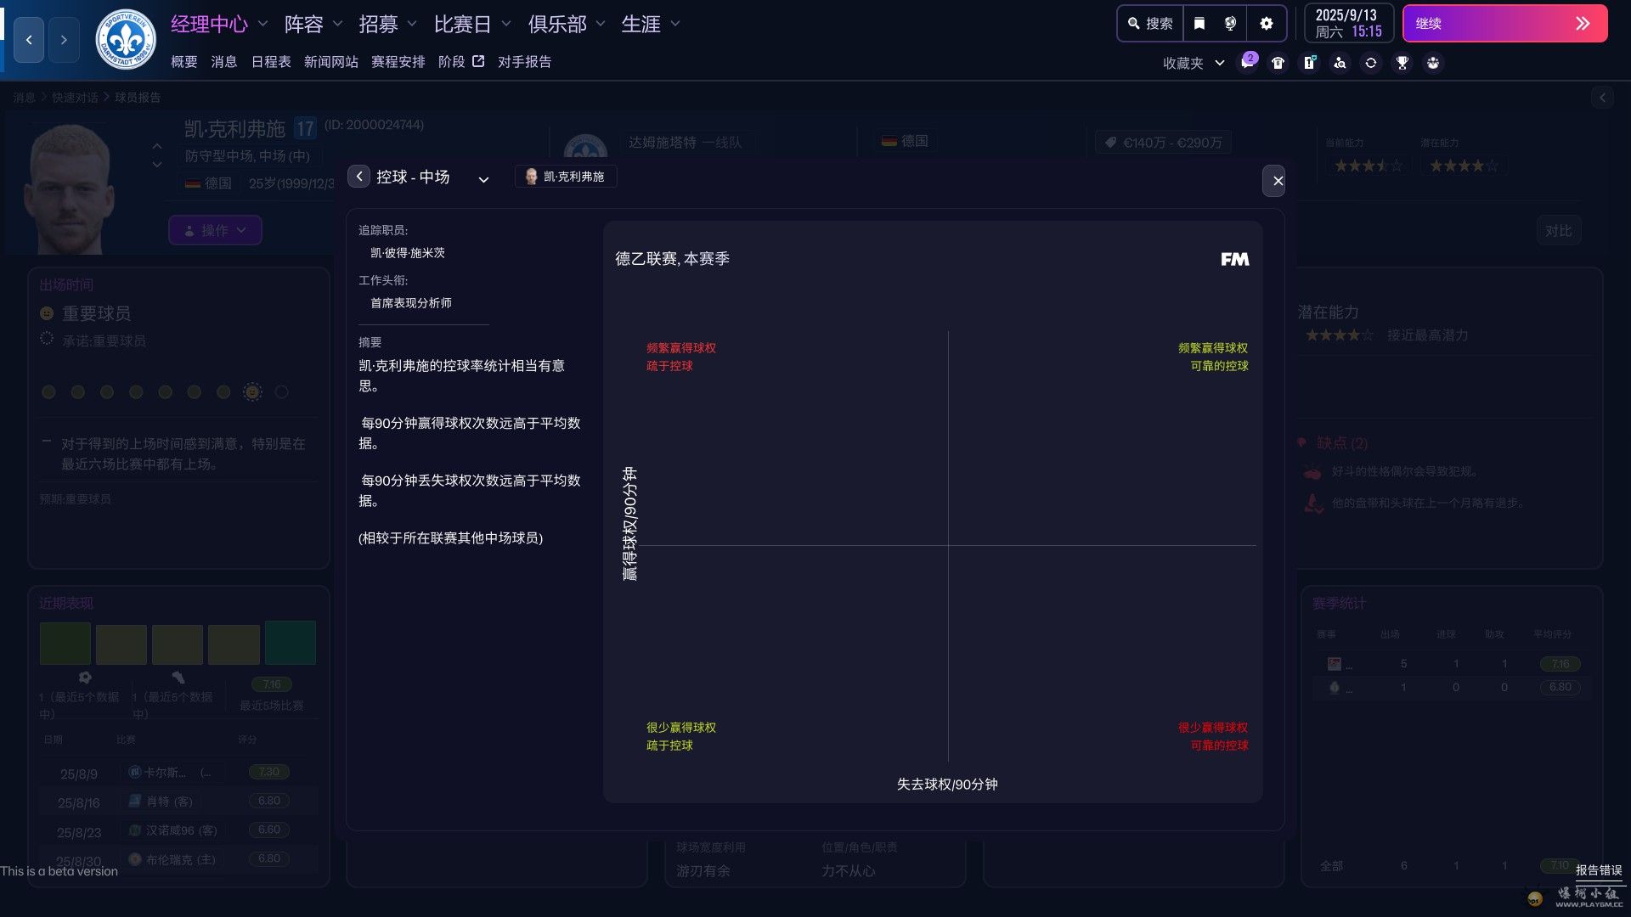Click the 搜索 search field

click(1151, 24)
